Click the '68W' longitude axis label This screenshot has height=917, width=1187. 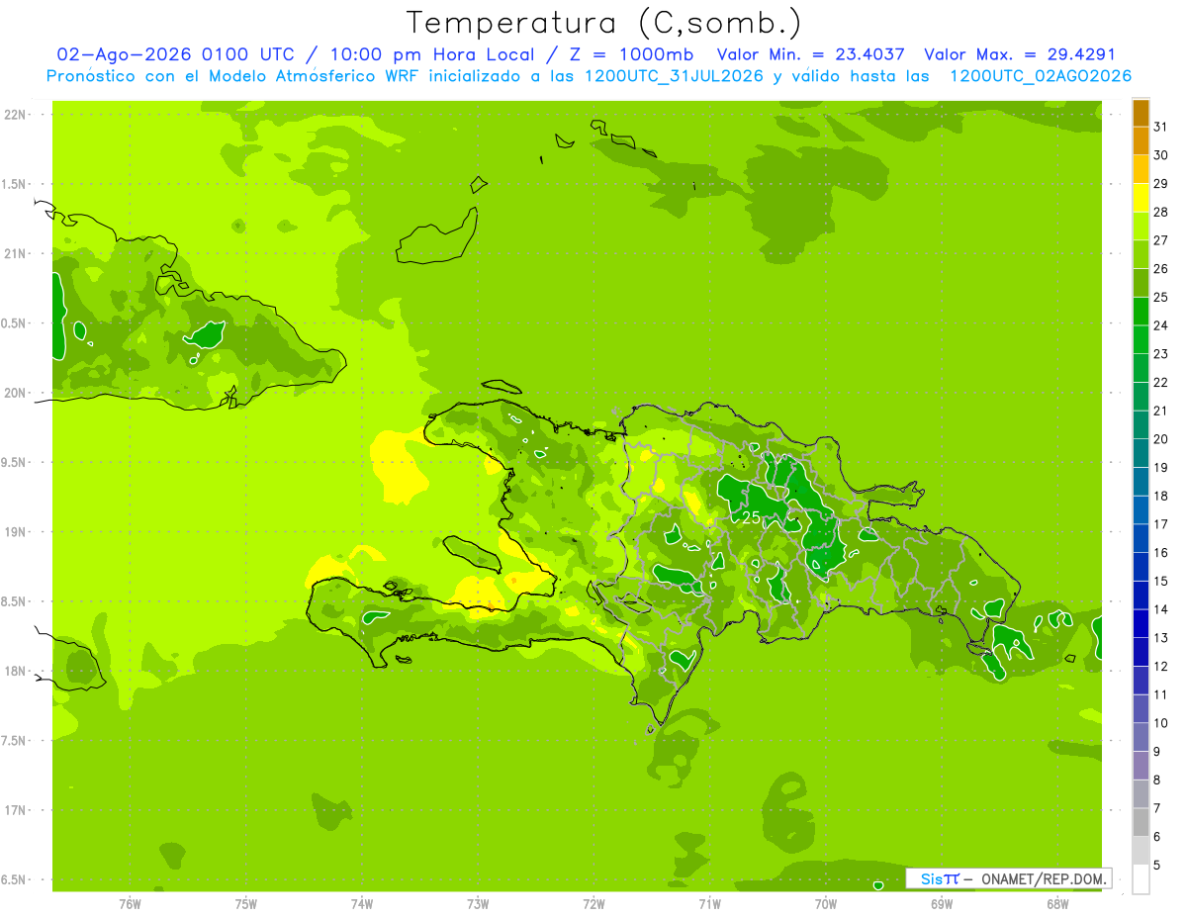tap(1057, 903)
